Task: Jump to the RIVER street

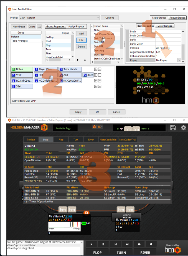Action: click(x=145, y=252)
